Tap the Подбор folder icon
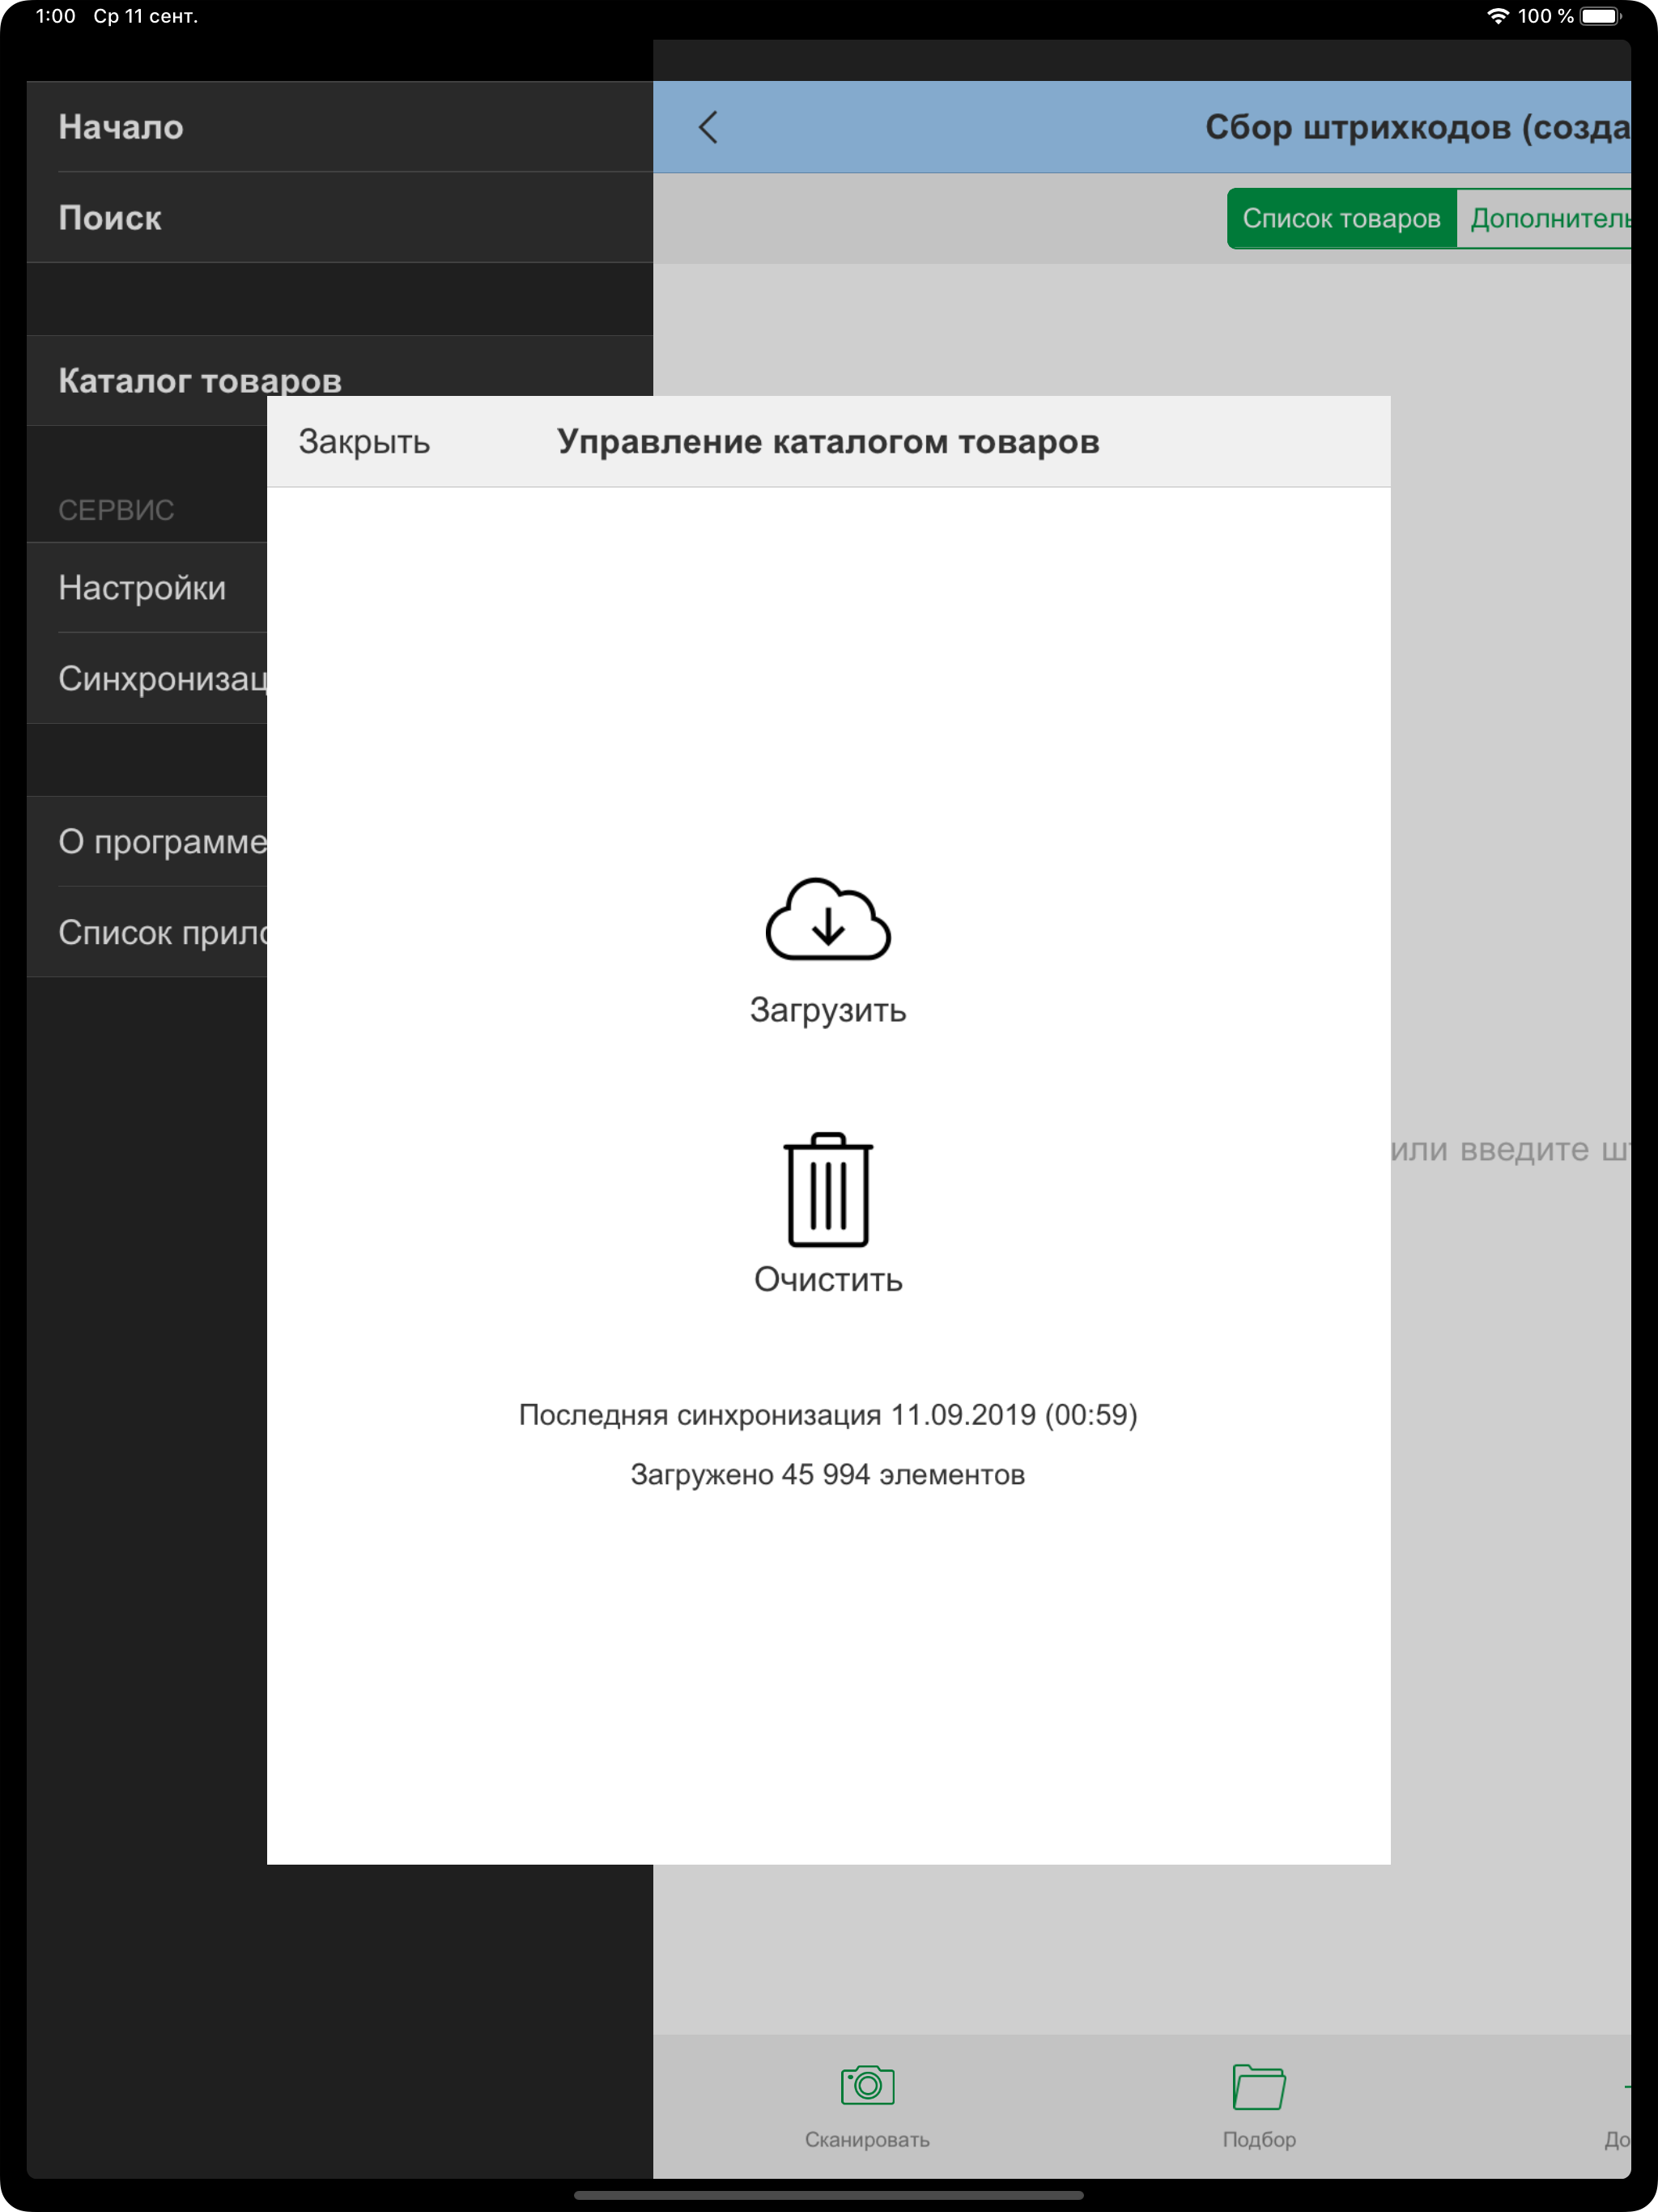This screenshot has width=1658, height=2212. point(1259,2086)
